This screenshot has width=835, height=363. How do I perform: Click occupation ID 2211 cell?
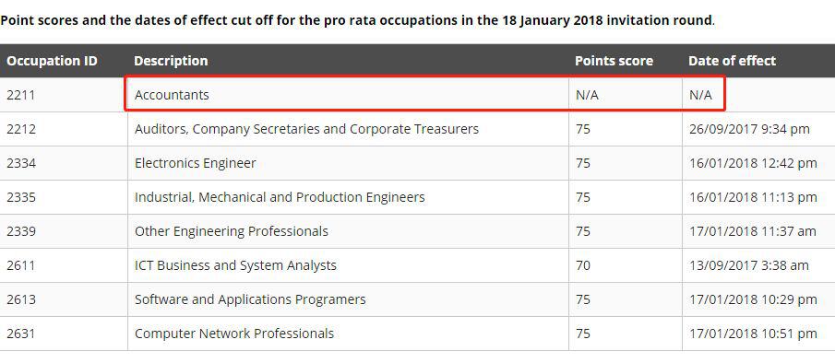click(x=21, y=95)
